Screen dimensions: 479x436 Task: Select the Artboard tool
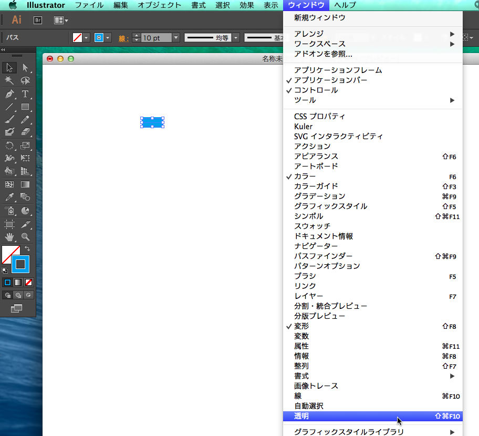(x=9, y=225)
